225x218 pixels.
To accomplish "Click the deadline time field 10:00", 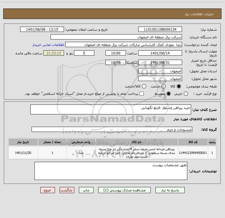I will click(116, 53).
